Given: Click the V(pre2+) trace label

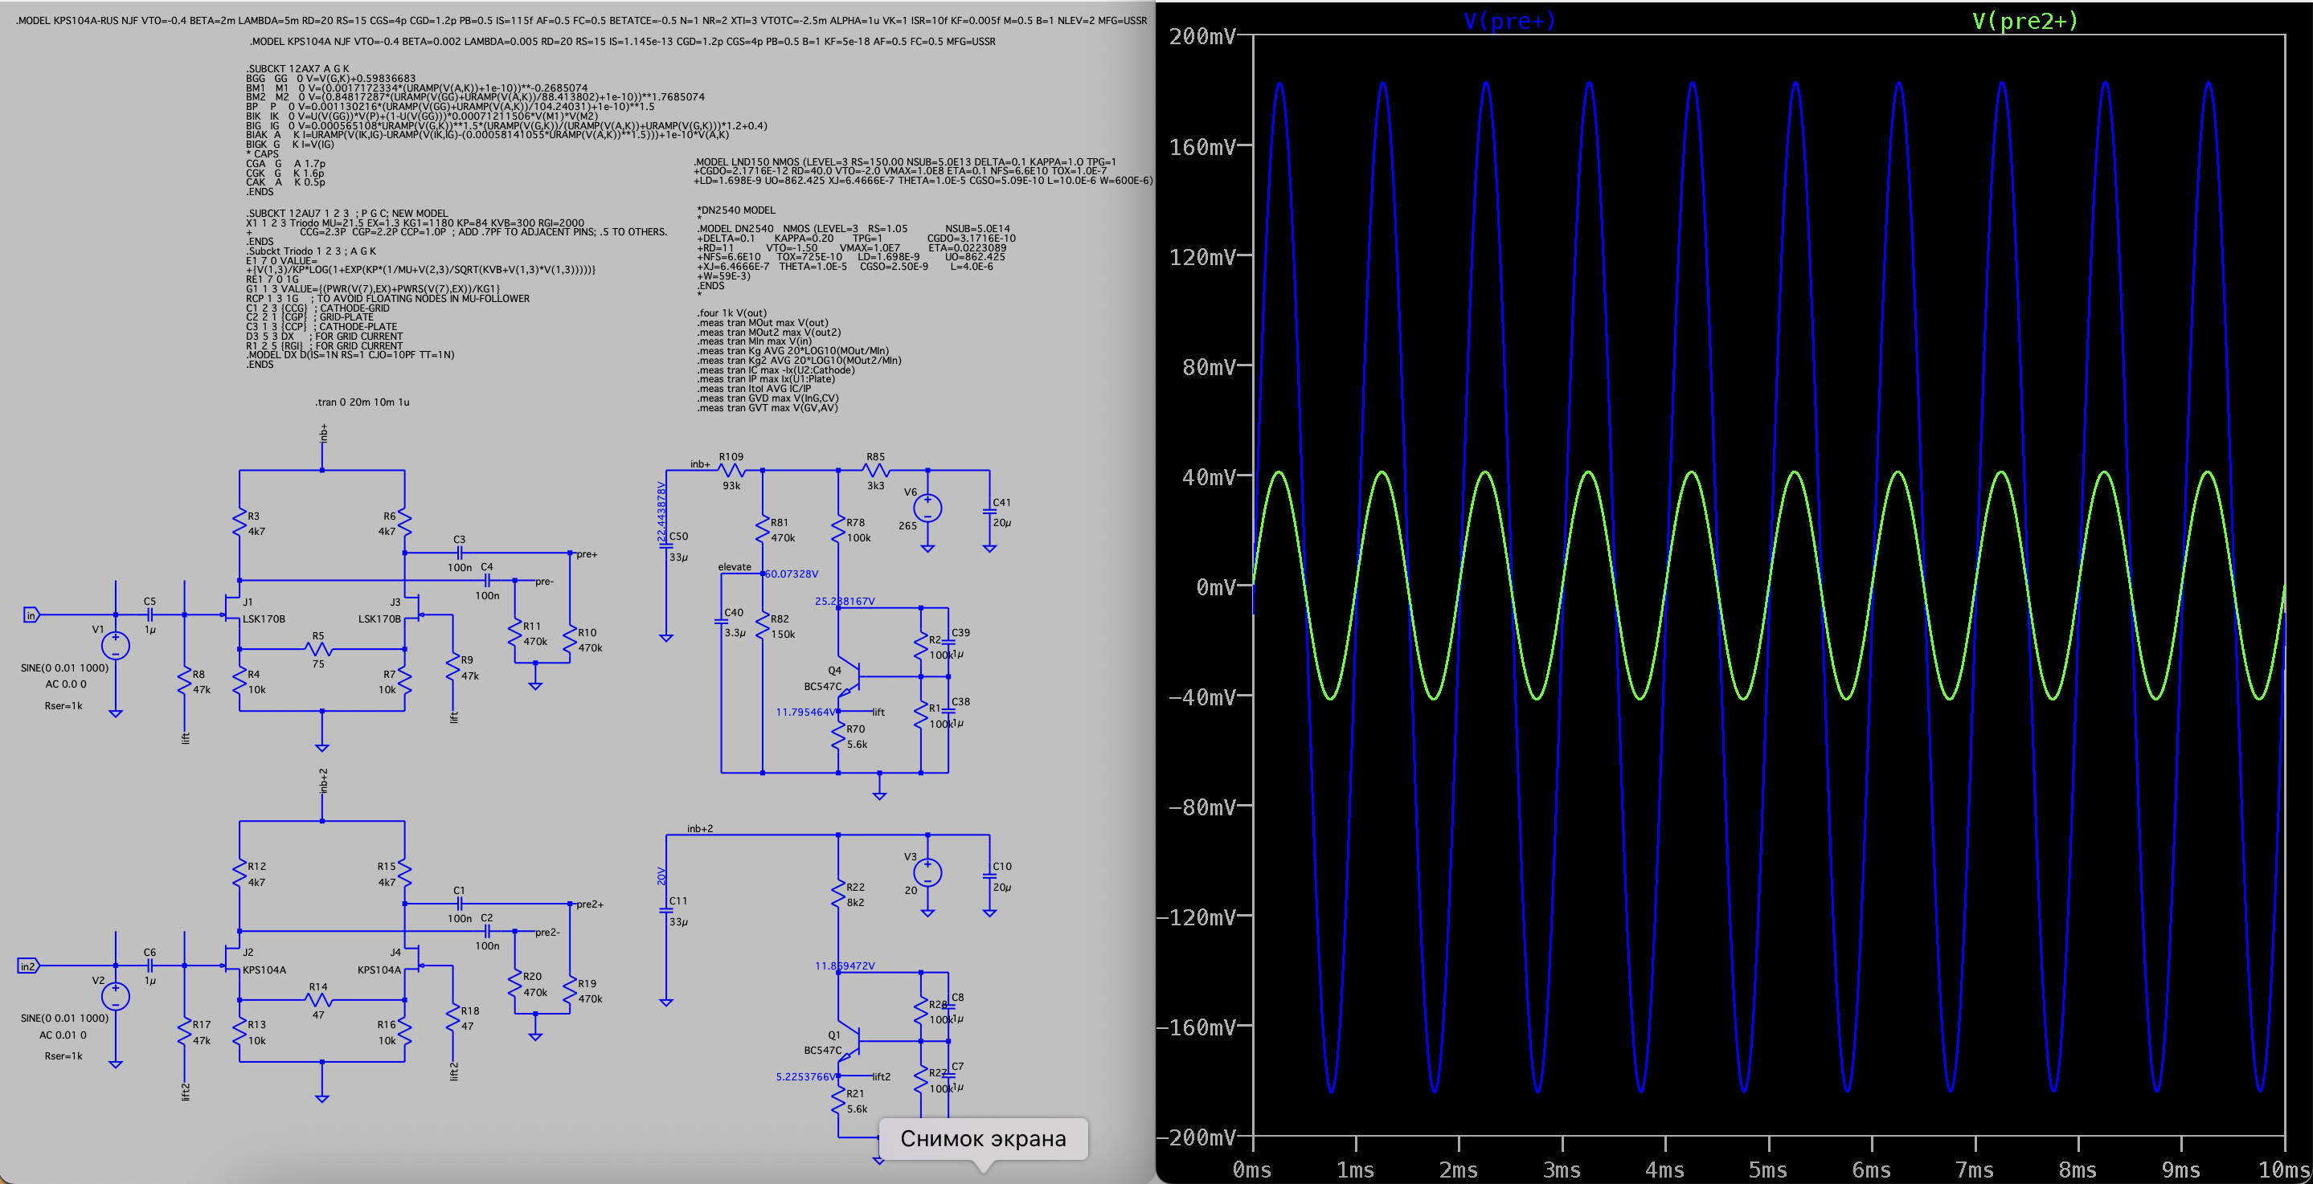Looking at the screenshot, I should (2024, 21).
